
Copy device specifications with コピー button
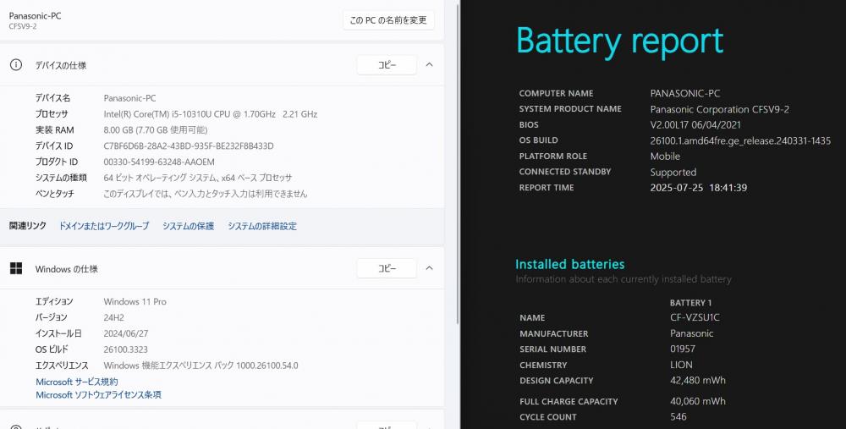pyautogui.click(x=387, y=65)
